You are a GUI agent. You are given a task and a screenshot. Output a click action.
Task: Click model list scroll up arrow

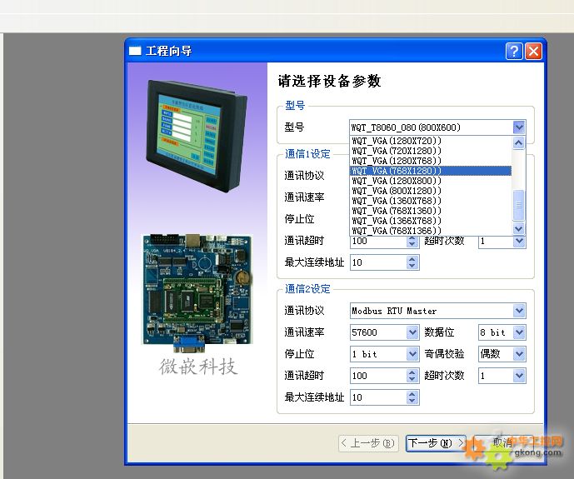click(518, 142)
